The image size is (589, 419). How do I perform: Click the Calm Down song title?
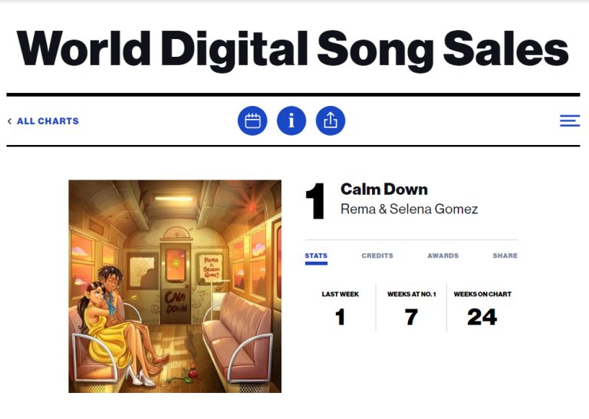tap(384, 190)
